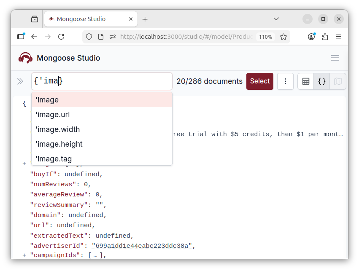Go back to previous page
This screenshot has height=271, width=359.
(34, 37)
